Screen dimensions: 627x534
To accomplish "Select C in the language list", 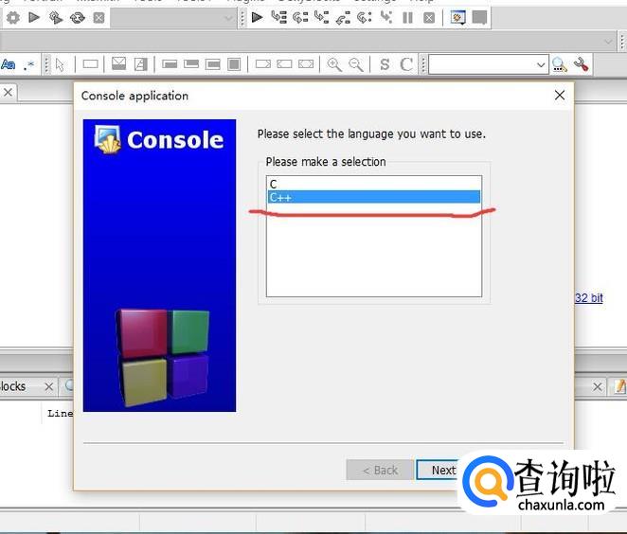I will tap(374, 184).
